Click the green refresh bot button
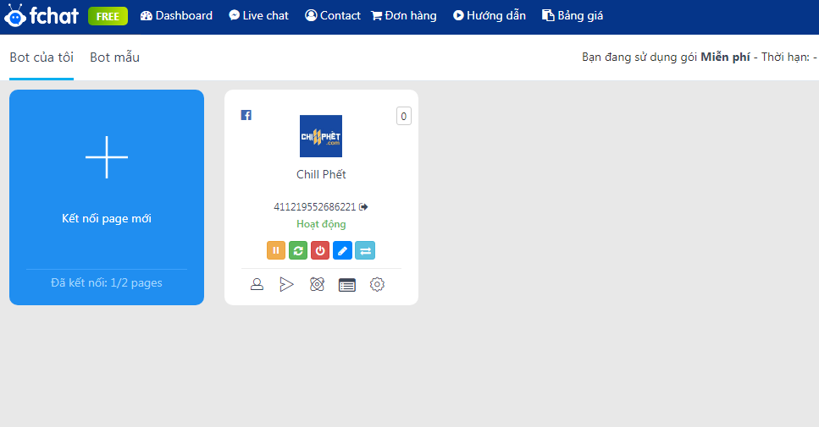This screenshot has width=819, height=427. tap(298, 250)
